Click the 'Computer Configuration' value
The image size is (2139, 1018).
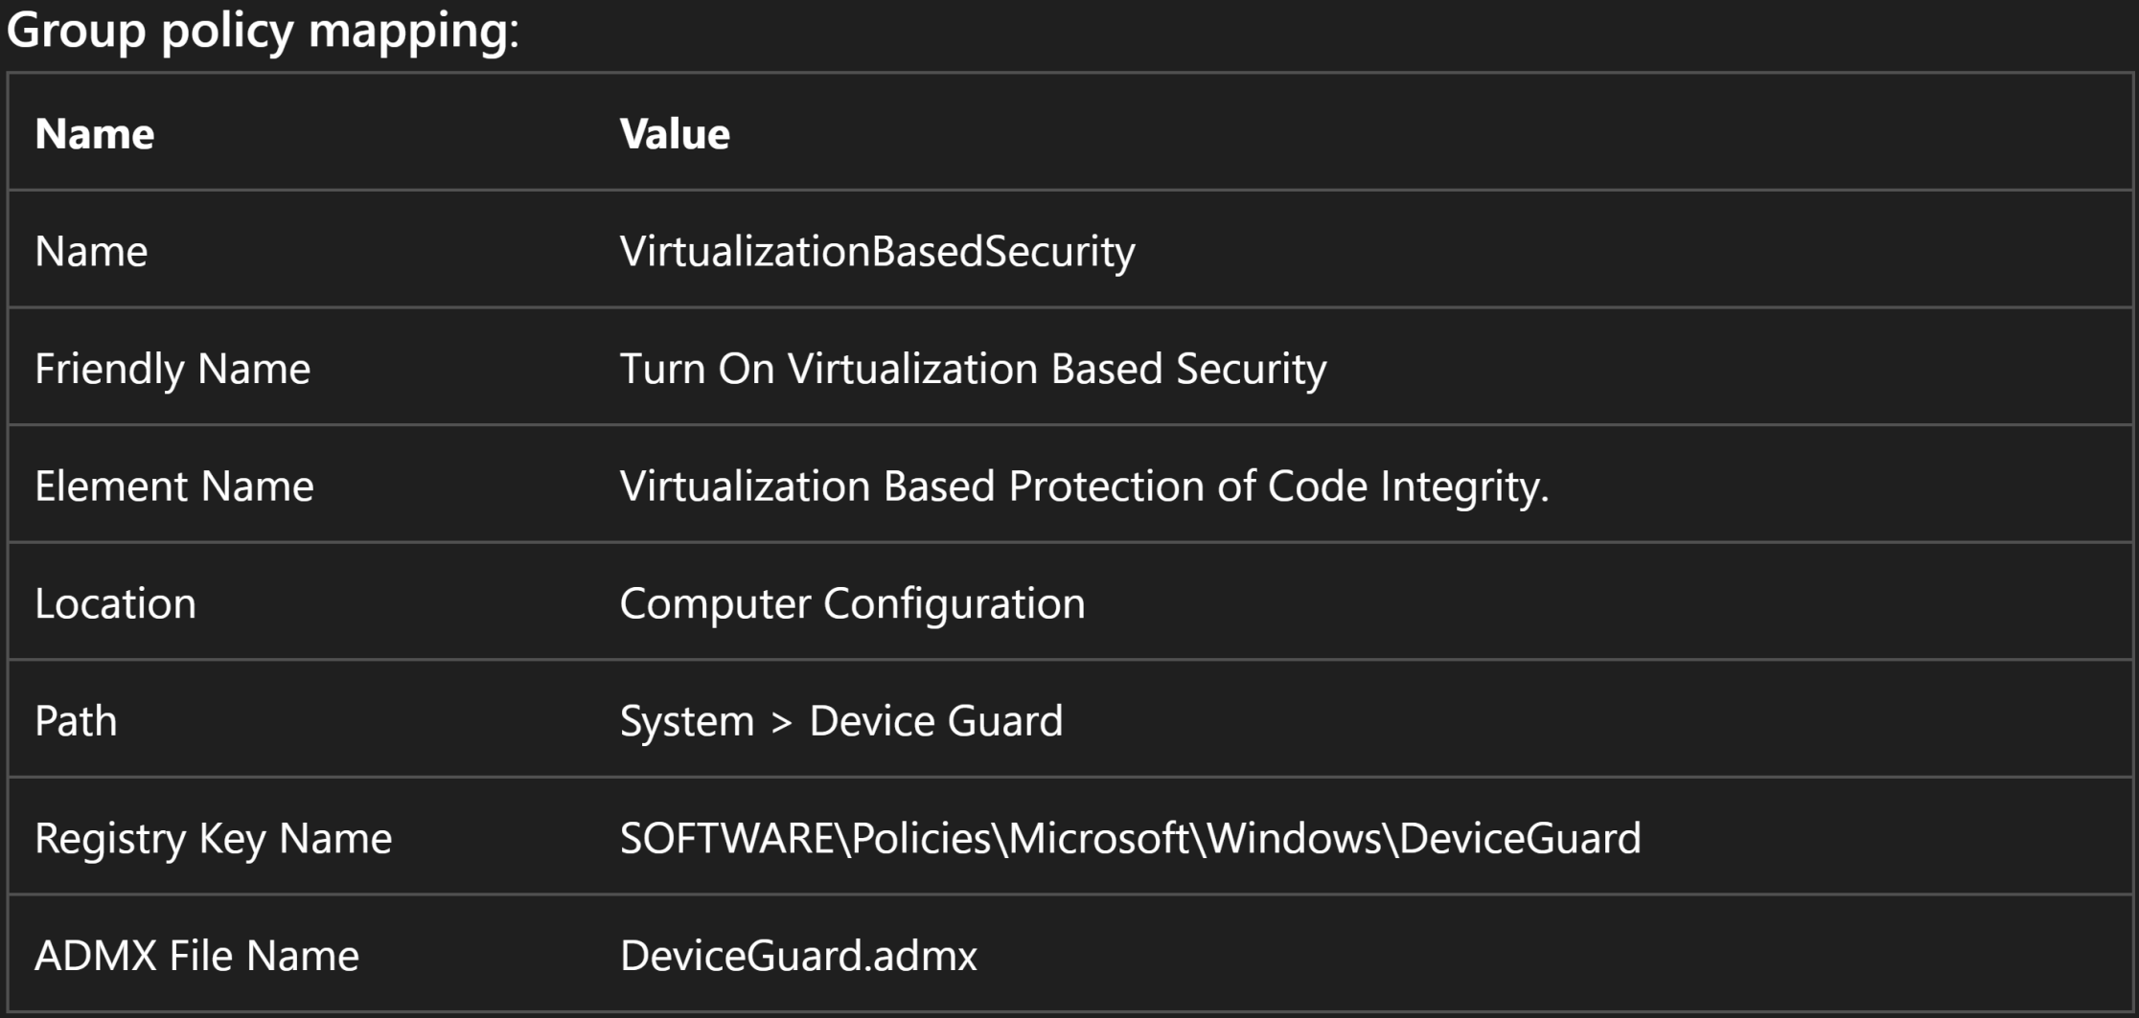[x=852, y=603]
